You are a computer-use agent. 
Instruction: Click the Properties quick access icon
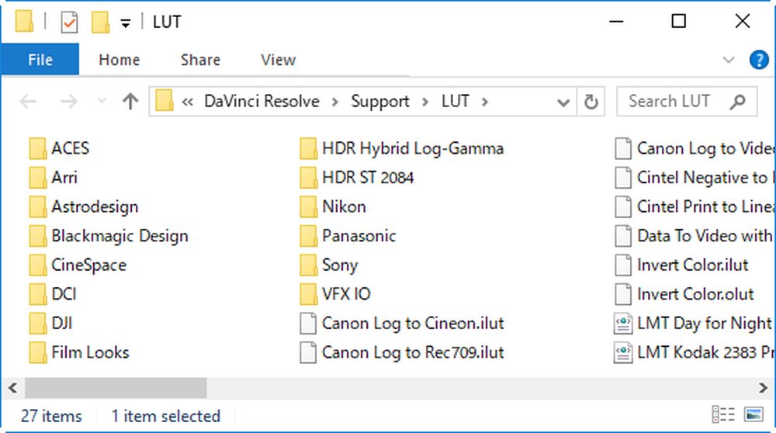(69, 23)
